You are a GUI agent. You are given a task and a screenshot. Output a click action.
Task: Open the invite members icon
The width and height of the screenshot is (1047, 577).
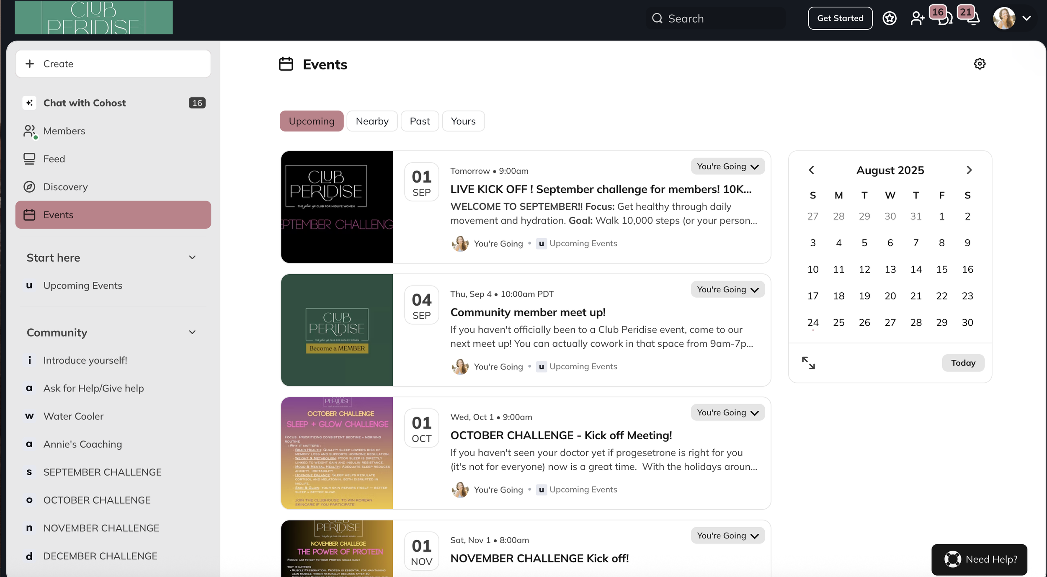point(917,18)
